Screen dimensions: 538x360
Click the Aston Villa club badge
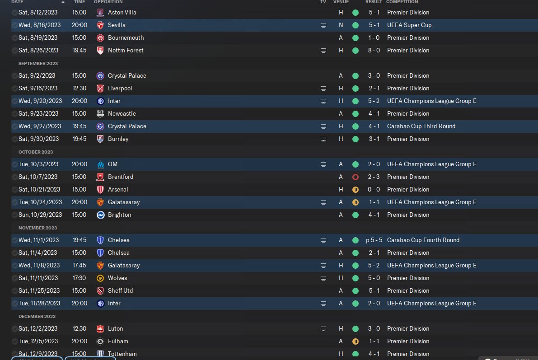[x=100, y=12]
